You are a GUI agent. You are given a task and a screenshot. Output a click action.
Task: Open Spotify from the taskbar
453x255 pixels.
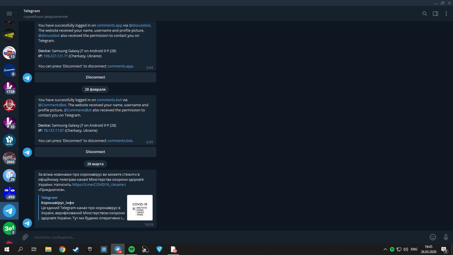[132, 249]
